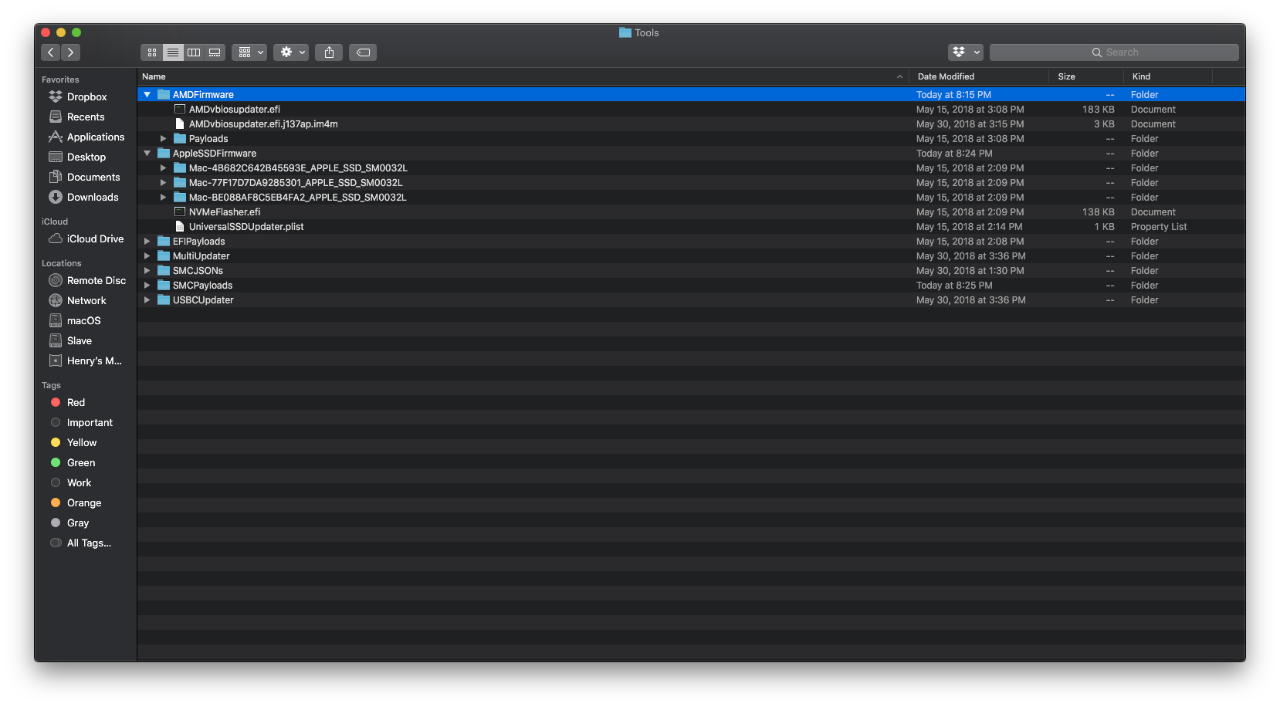This screenshot has width=1280, height=707.
Task: Sort by the Size column header
Action: point(1086,76)
